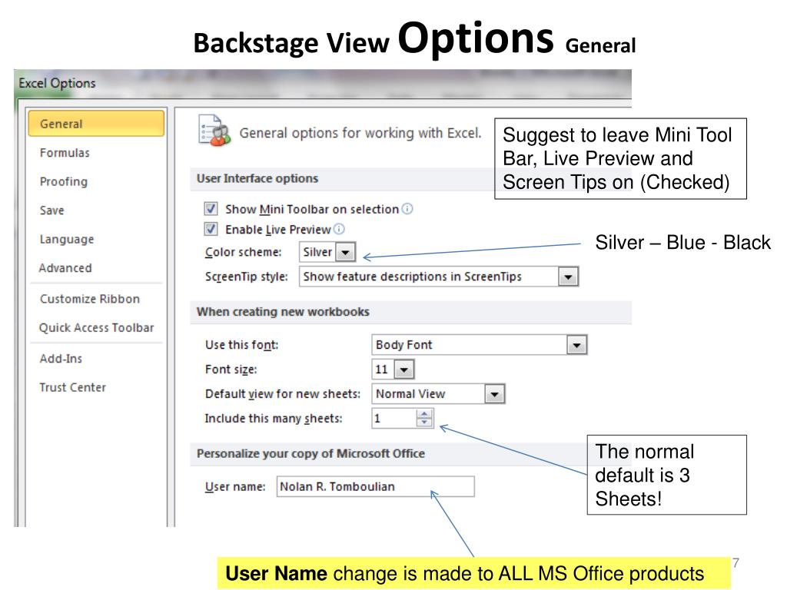This screenshot has width=787, height=590.
Task: Open the Trust Center category
Action: point(73,387)
